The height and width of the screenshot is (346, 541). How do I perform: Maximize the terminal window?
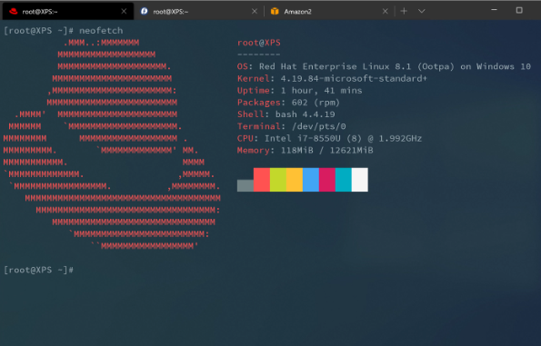[x=519, y=10]
